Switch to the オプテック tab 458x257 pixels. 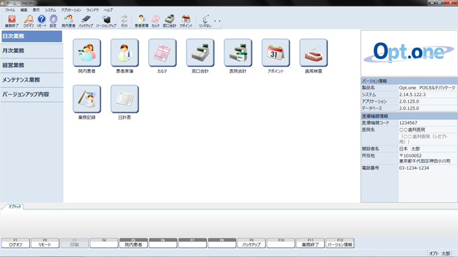(15, 207)
